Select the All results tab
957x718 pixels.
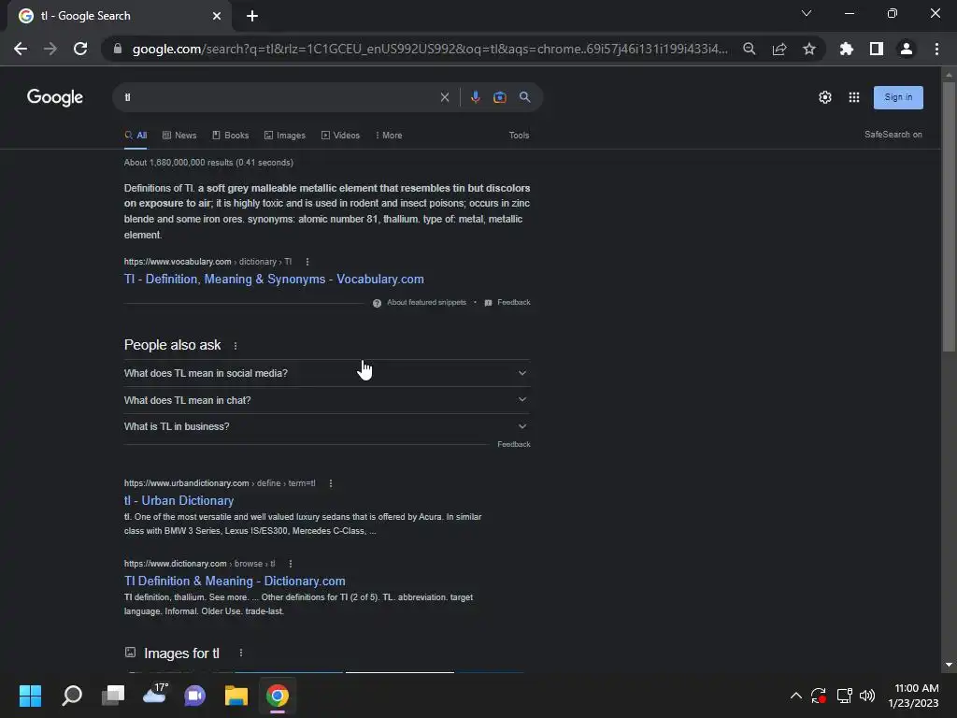coord(136,136)
